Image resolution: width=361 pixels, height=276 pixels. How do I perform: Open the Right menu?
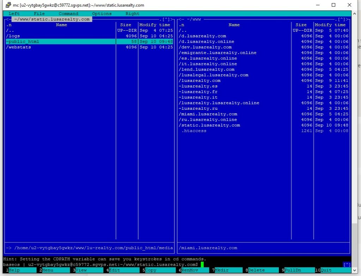[x=133, y=14]
